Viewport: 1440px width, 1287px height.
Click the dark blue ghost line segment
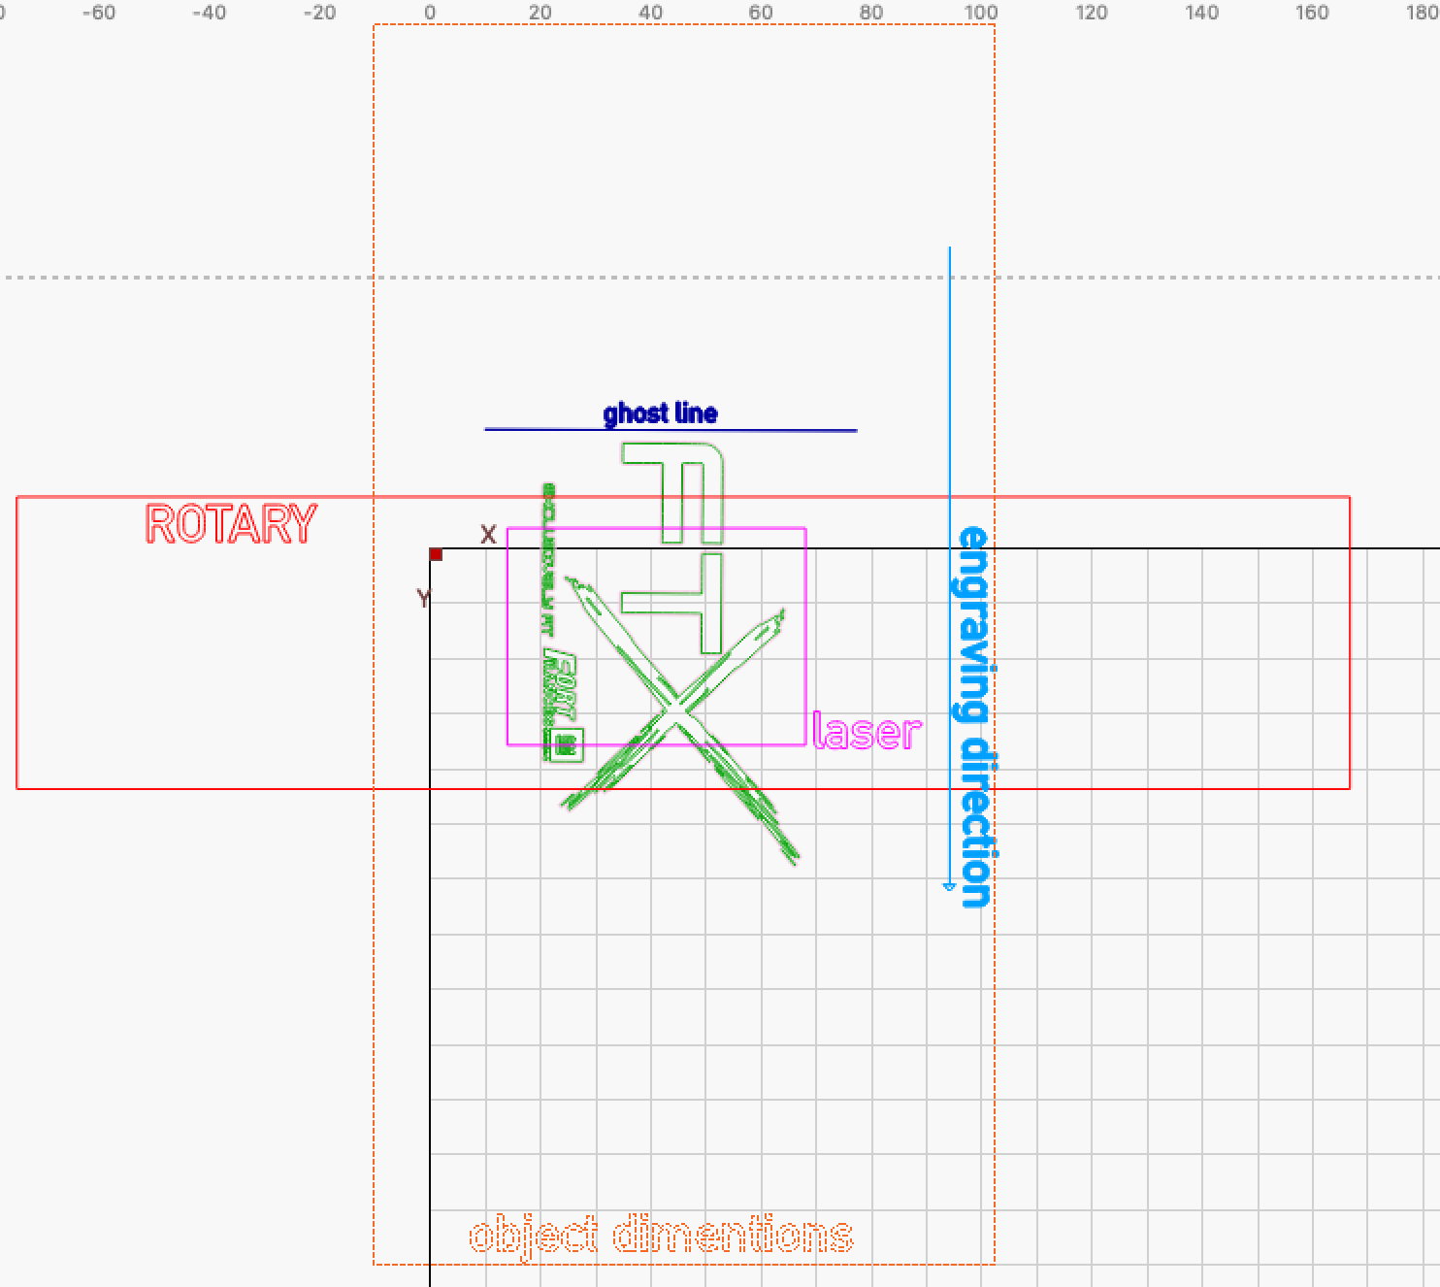(x=671, y=429)
